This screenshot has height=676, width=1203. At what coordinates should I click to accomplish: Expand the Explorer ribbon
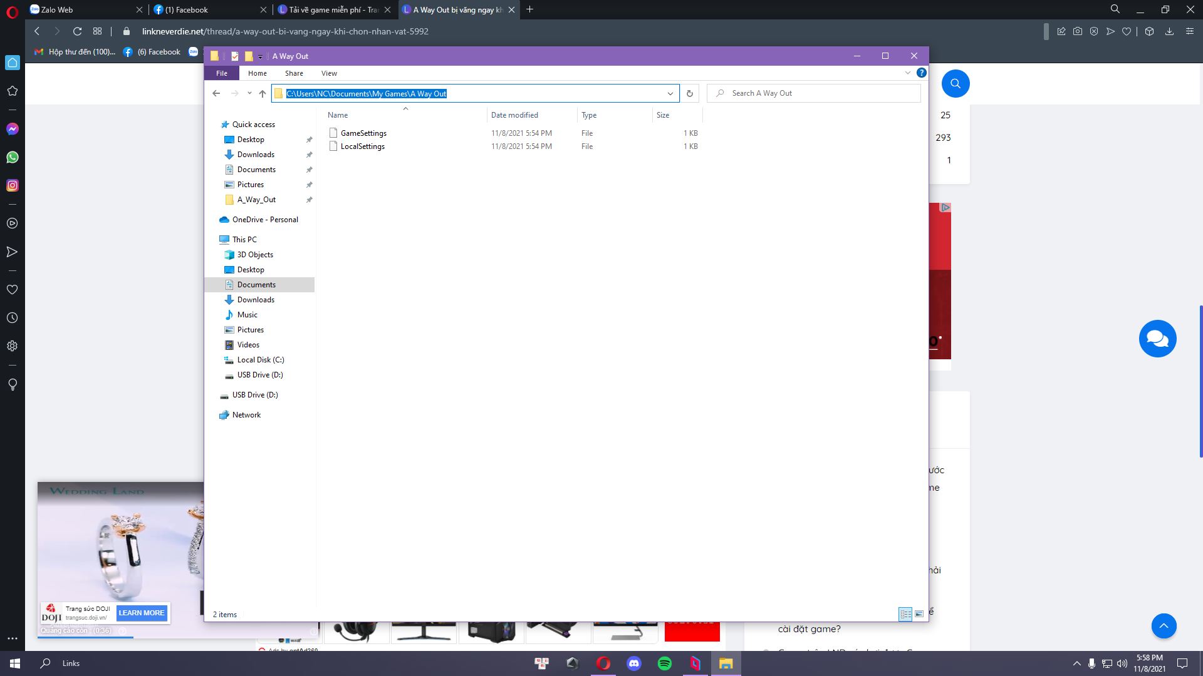coord(907,73)
